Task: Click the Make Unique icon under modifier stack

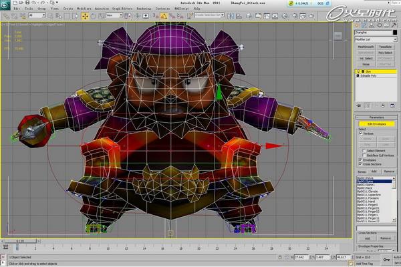Action: 376,105
